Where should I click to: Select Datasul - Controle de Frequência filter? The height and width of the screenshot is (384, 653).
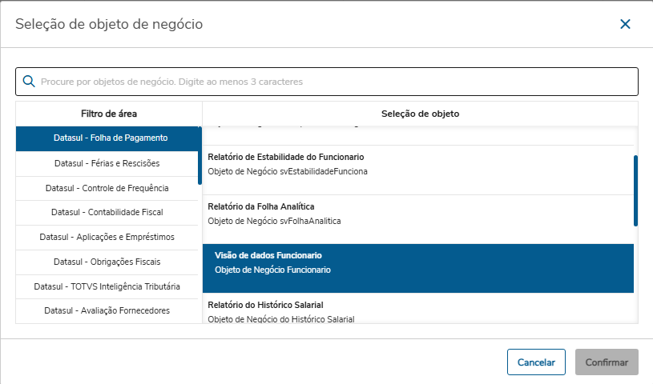point(107,188)
